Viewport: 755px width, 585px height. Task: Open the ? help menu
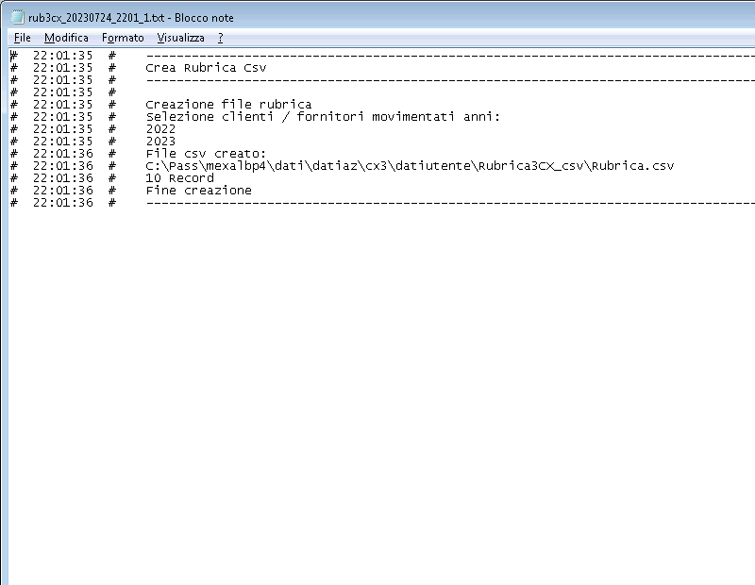coord(220,38)
